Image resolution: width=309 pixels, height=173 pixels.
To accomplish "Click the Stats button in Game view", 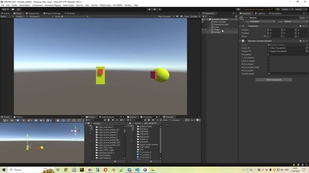I will (x=186, y=16).
